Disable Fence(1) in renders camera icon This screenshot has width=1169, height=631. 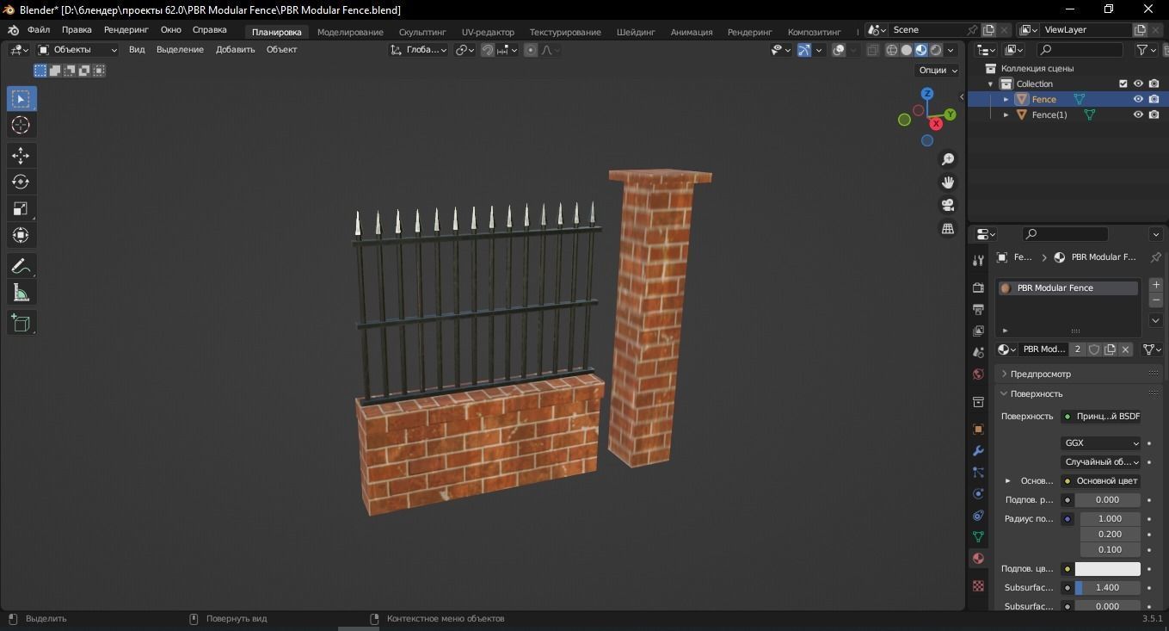(1154, 114)
